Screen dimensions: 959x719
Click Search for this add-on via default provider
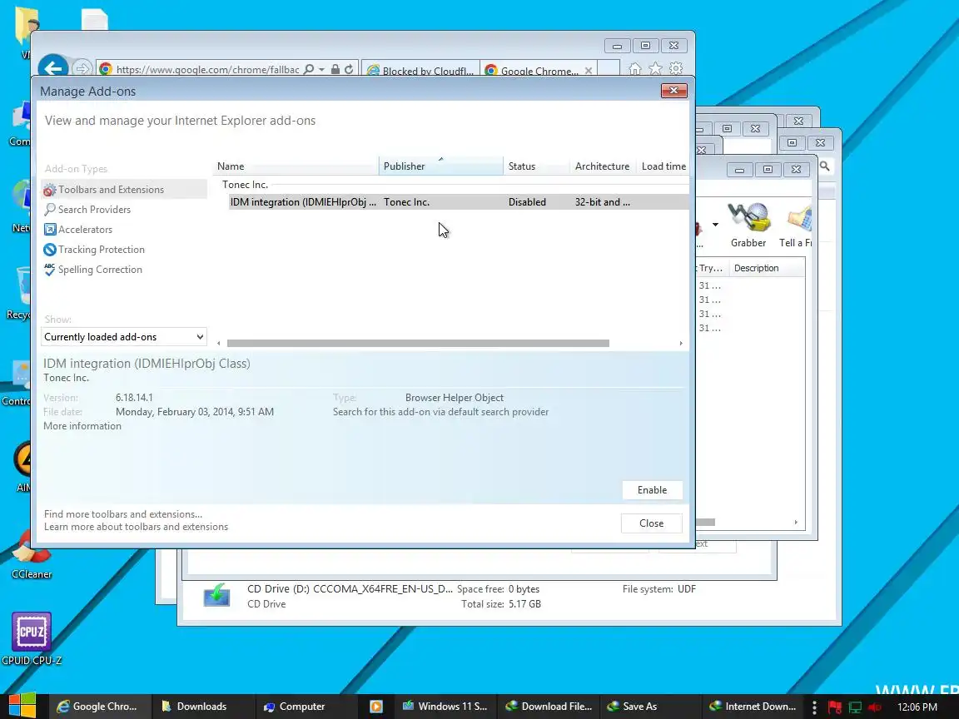tap(440, 412)
